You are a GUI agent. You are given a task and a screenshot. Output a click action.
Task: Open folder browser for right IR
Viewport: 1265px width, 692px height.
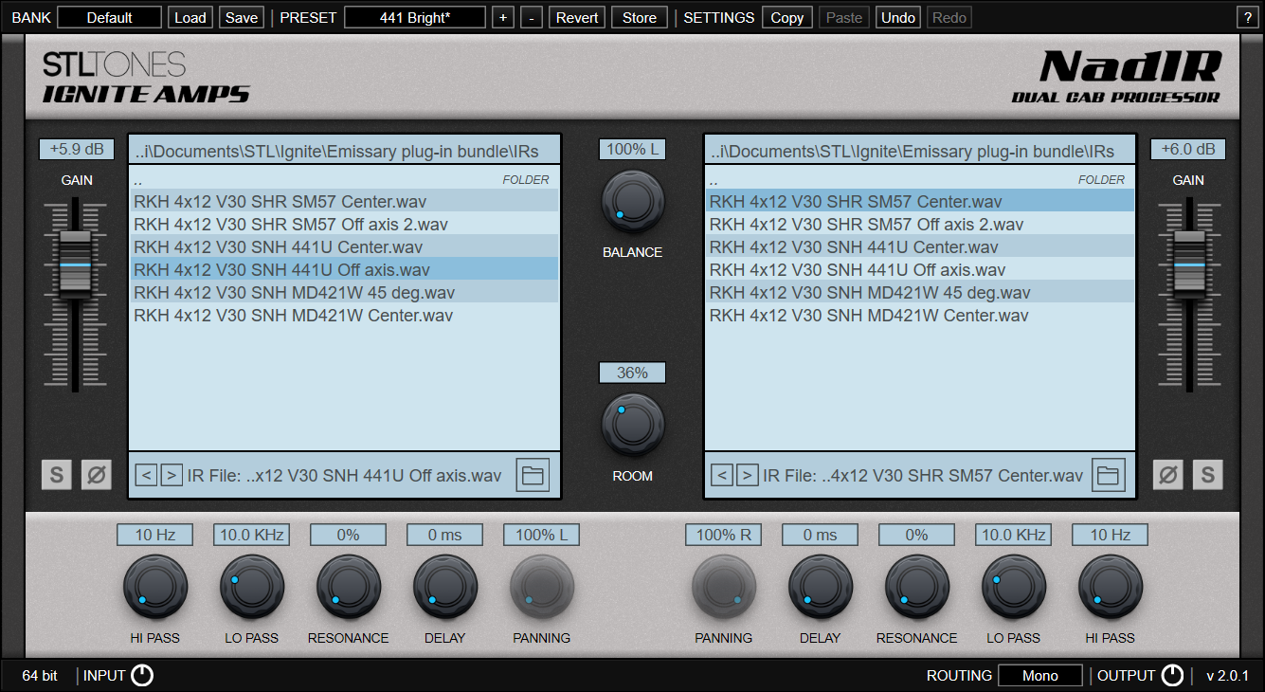[1109, 475]
